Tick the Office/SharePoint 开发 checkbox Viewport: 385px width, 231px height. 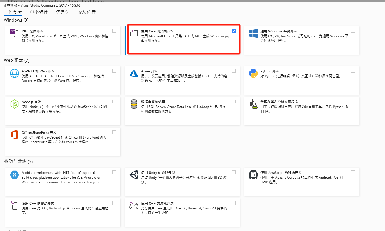(x=114, y=132)
